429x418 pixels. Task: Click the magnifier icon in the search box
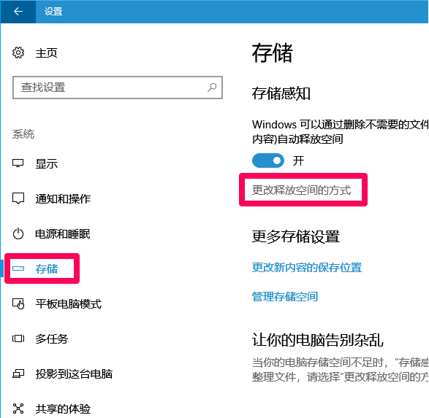tap(212, 88)
